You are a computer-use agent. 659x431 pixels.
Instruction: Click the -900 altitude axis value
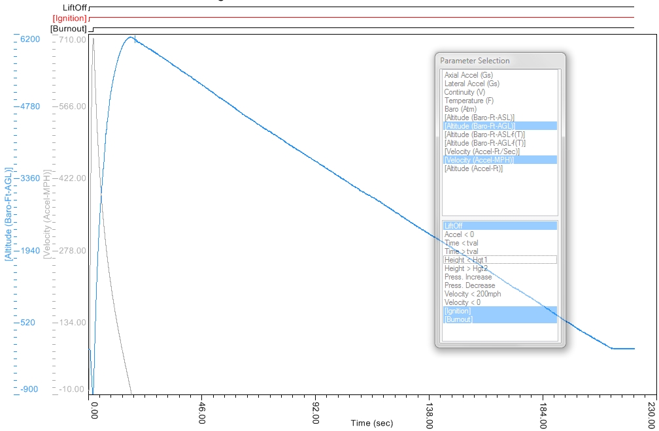tap(29, 389)
